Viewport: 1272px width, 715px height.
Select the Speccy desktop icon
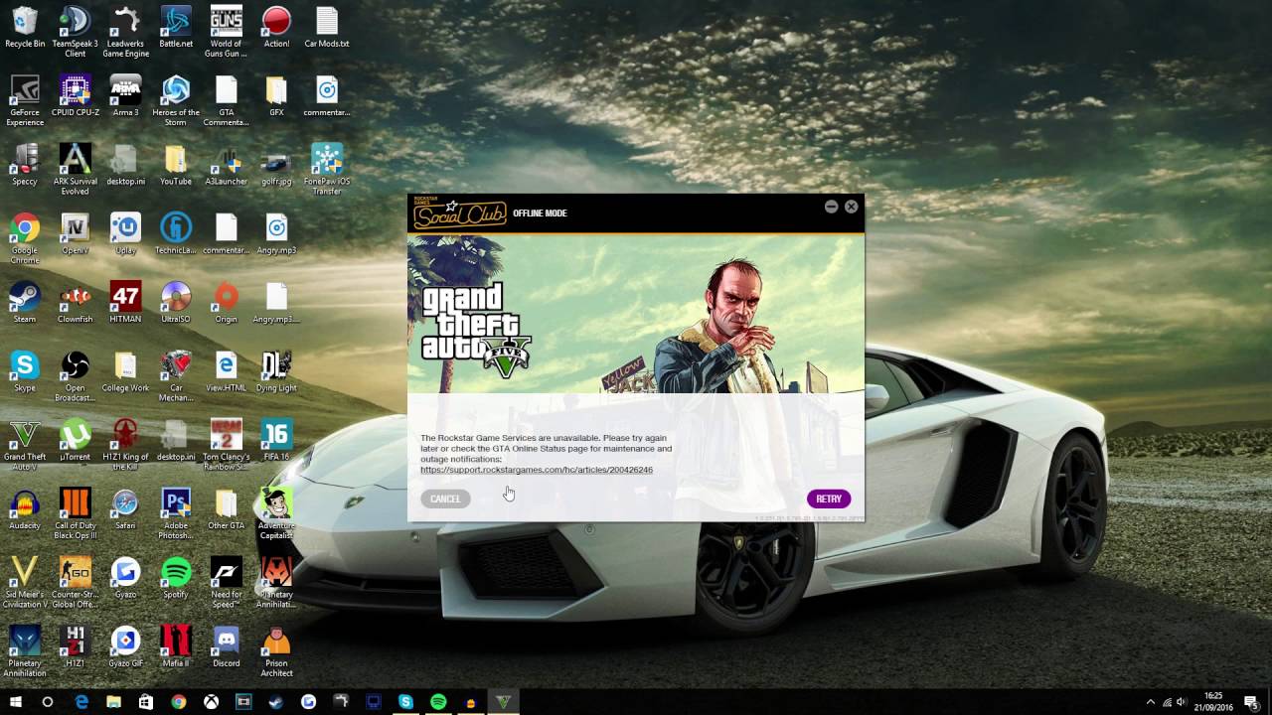(25, 165)
